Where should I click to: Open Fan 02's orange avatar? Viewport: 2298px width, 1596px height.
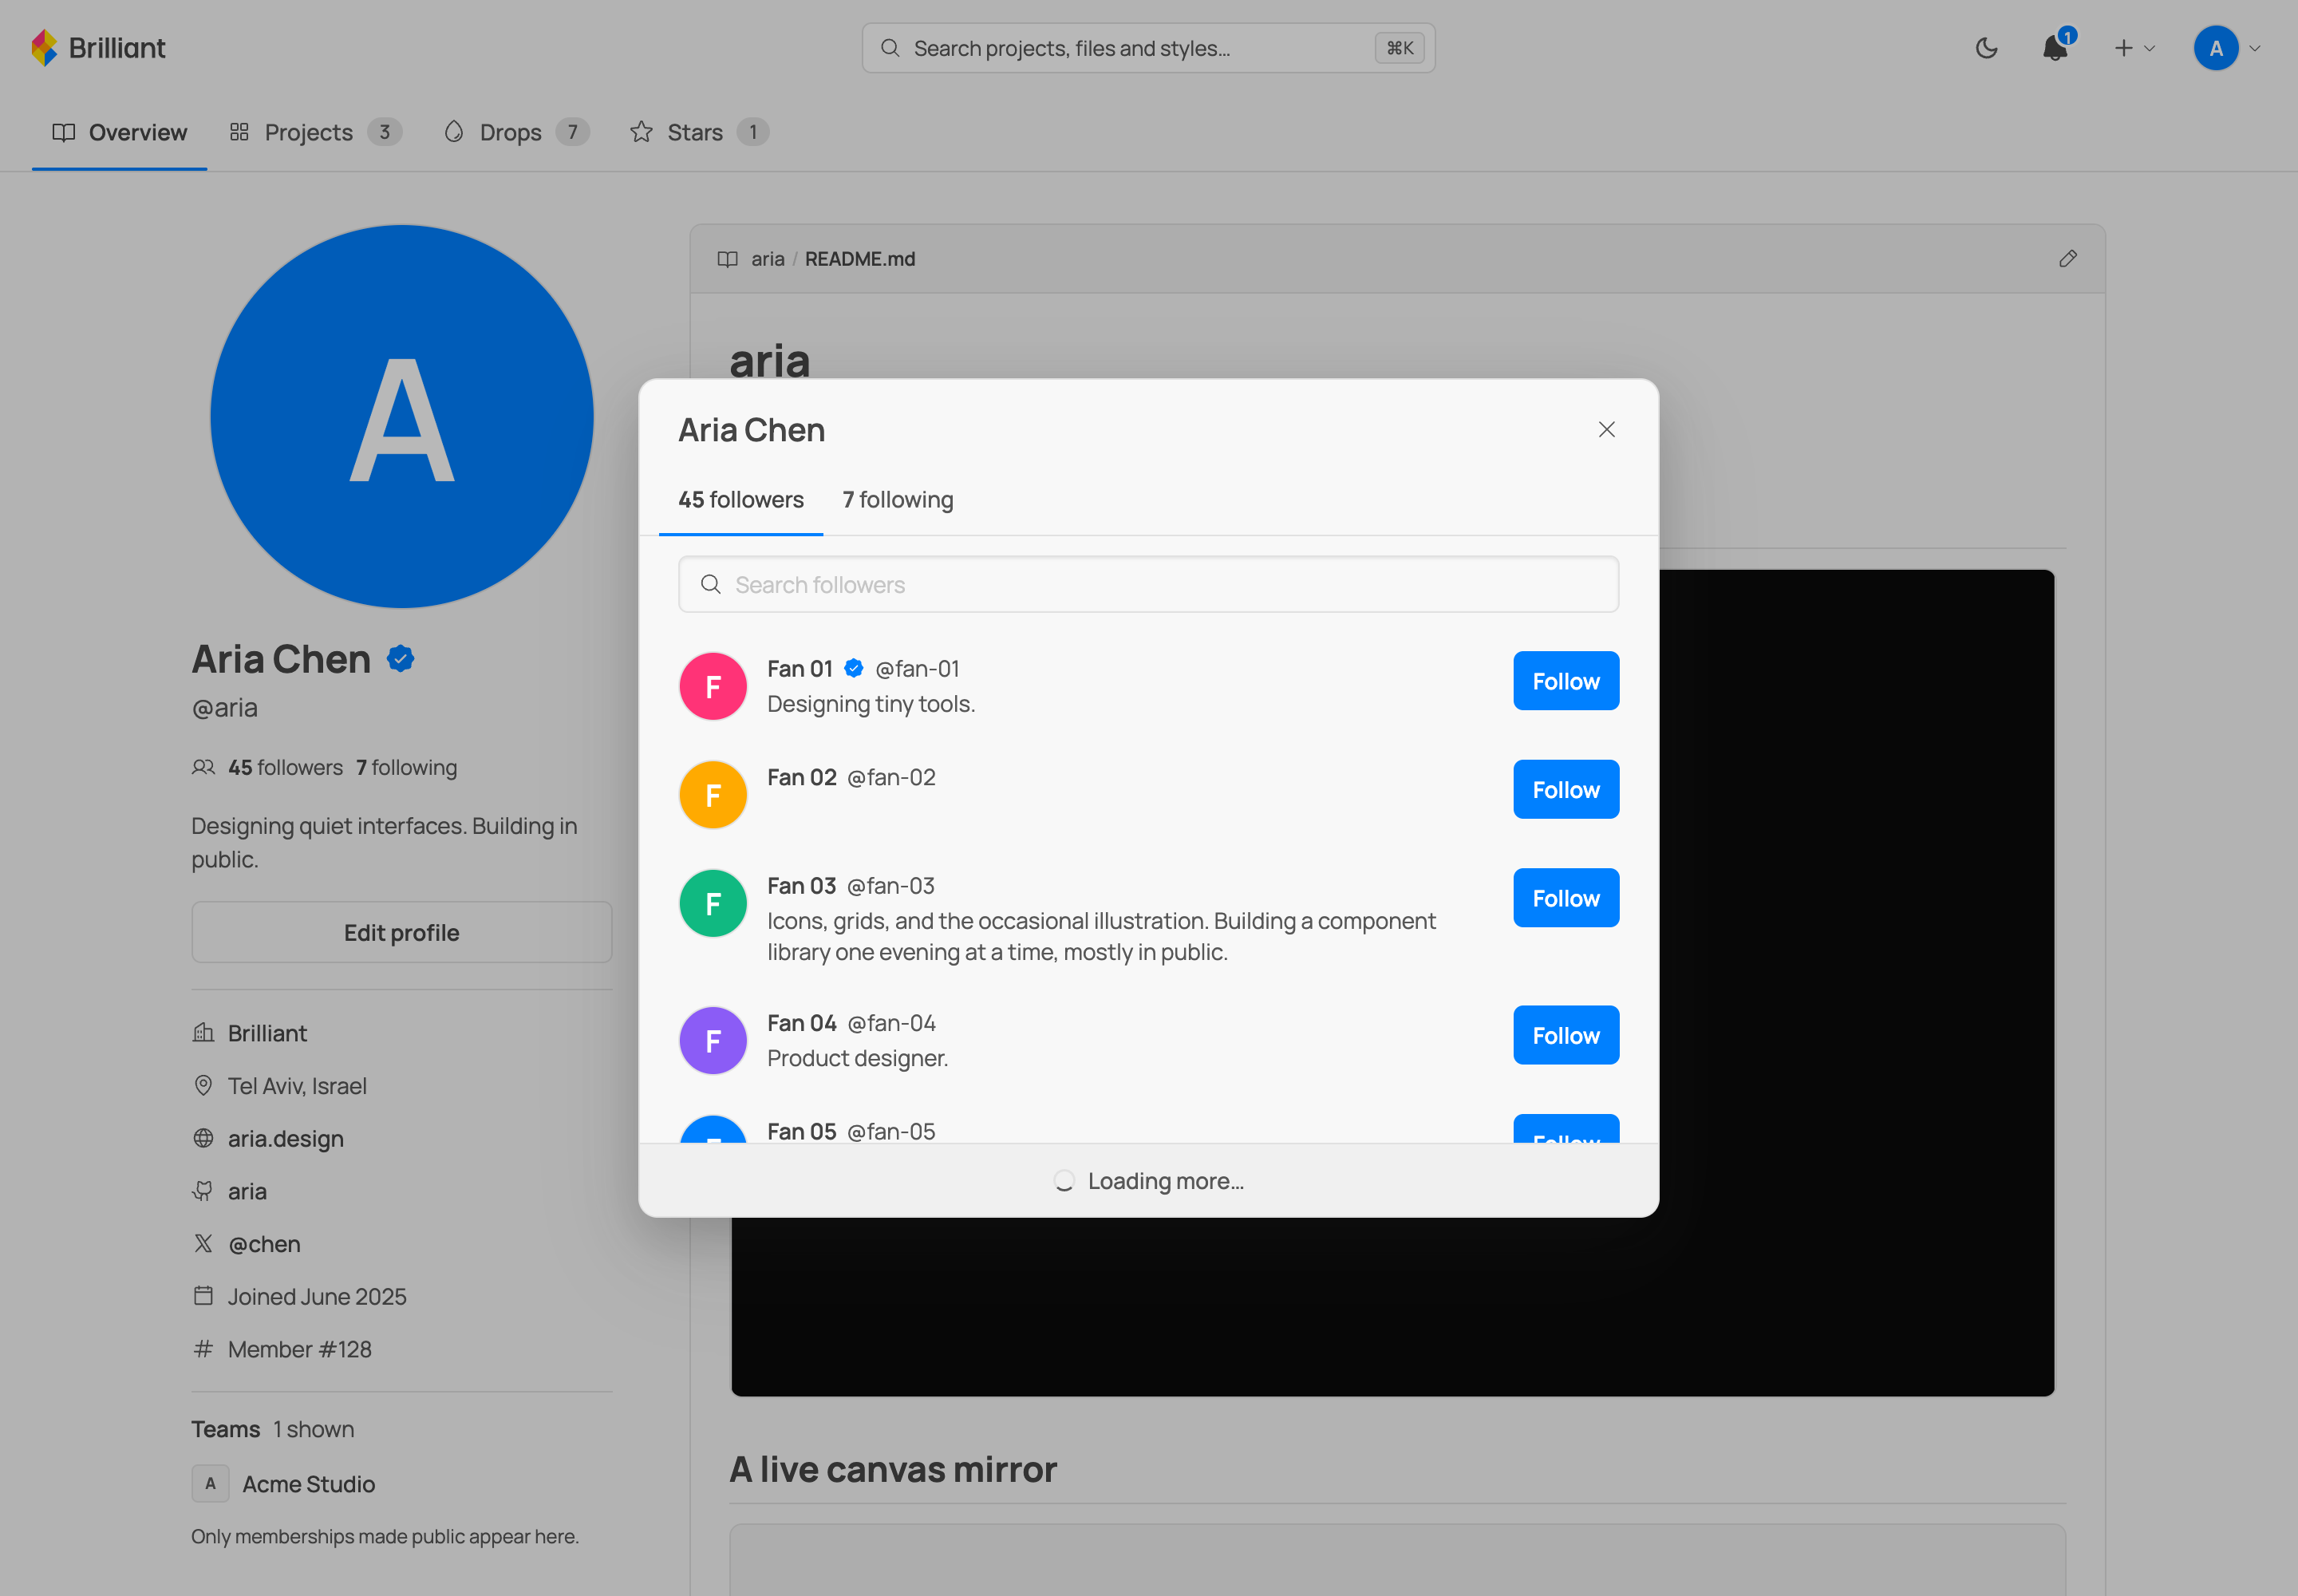(713, 795)
